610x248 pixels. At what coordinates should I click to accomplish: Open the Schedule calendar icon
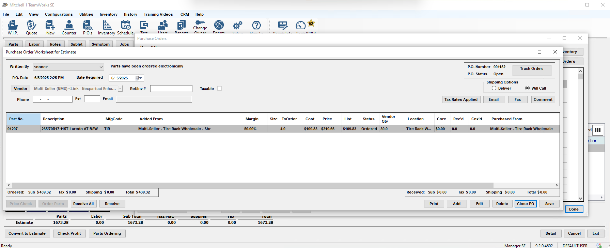[125, 27]
